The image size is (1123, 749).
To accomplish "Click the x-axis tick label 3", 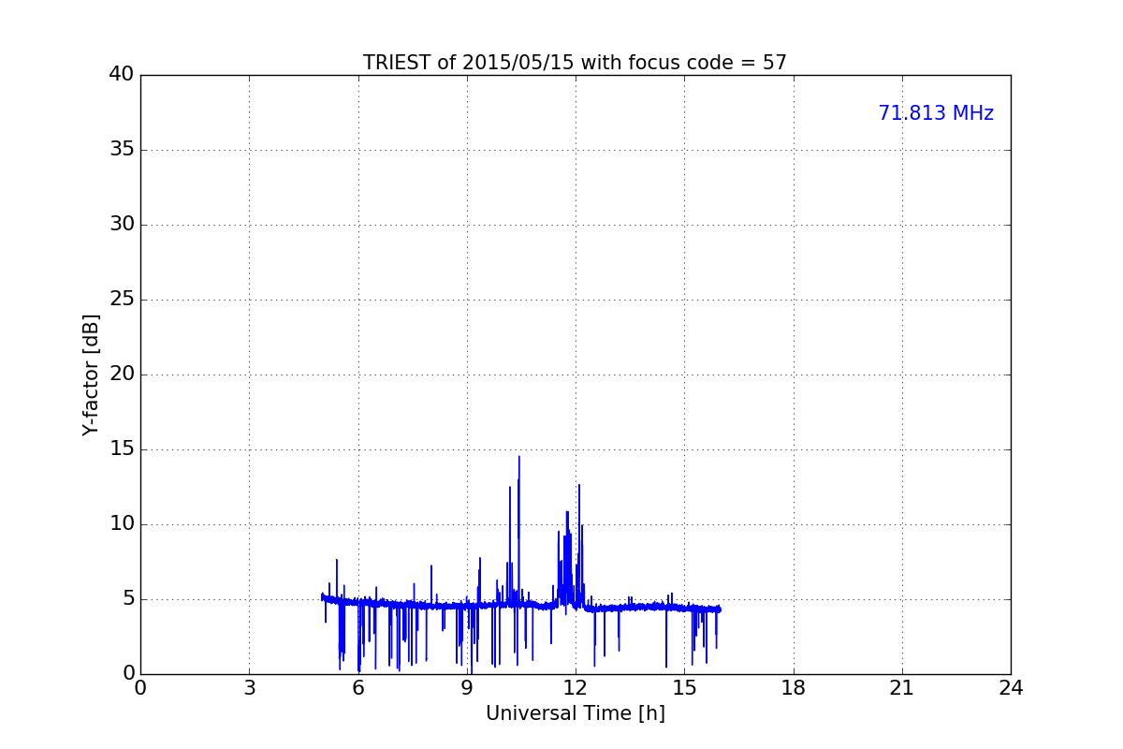I will pos(249,688).
